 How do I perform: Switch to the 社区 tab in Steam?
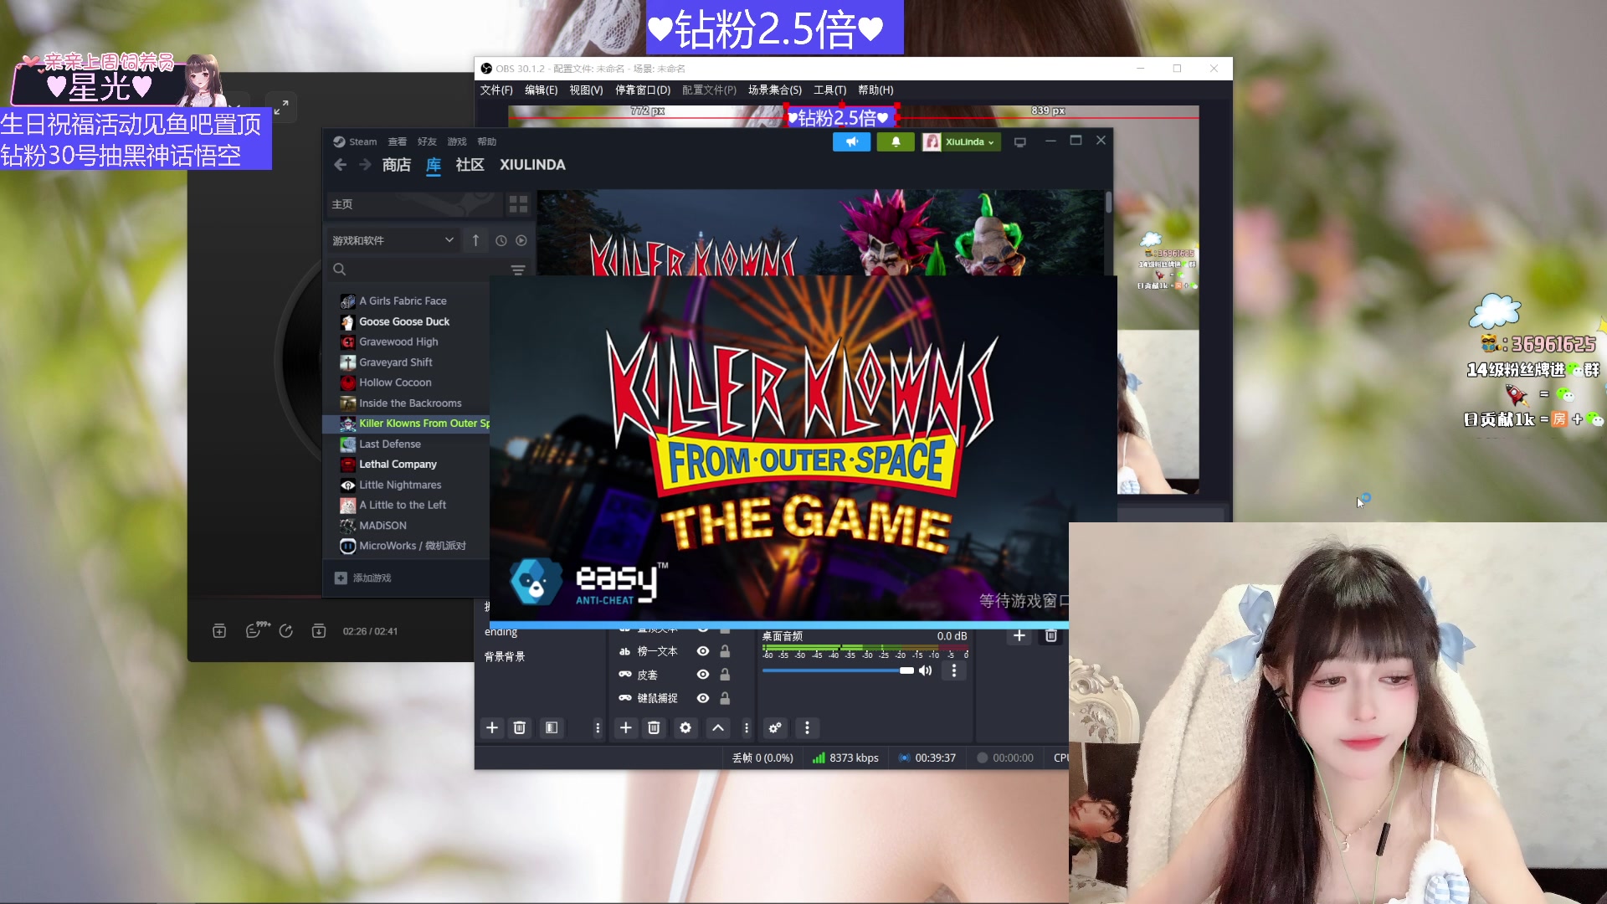[x=470, y=165]
